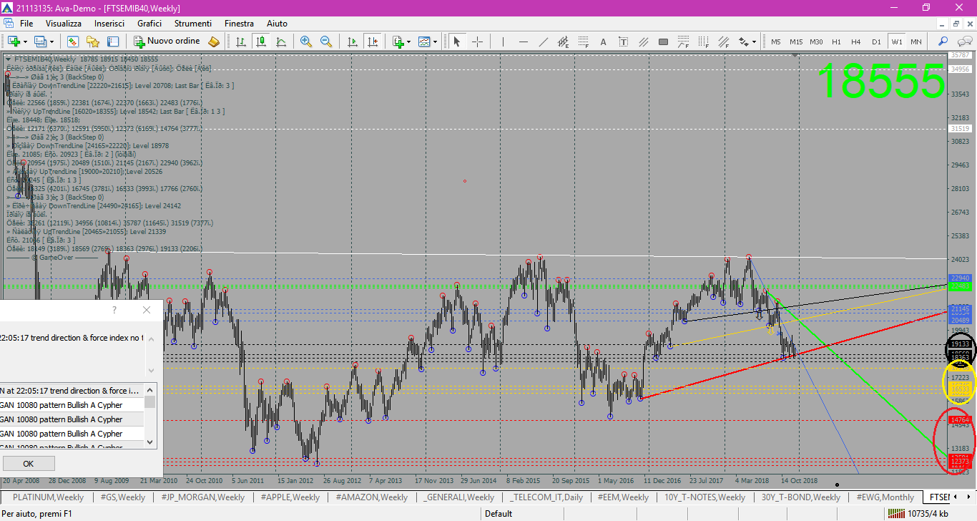Select the parallel lines channel tool

(643, 42)
